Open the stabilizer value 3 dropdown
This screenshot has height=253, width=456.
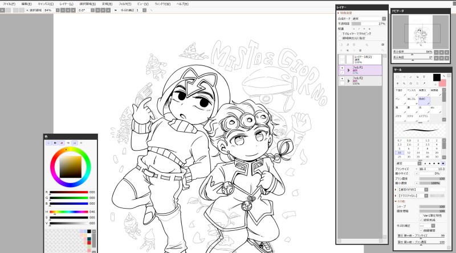(144, 10)
